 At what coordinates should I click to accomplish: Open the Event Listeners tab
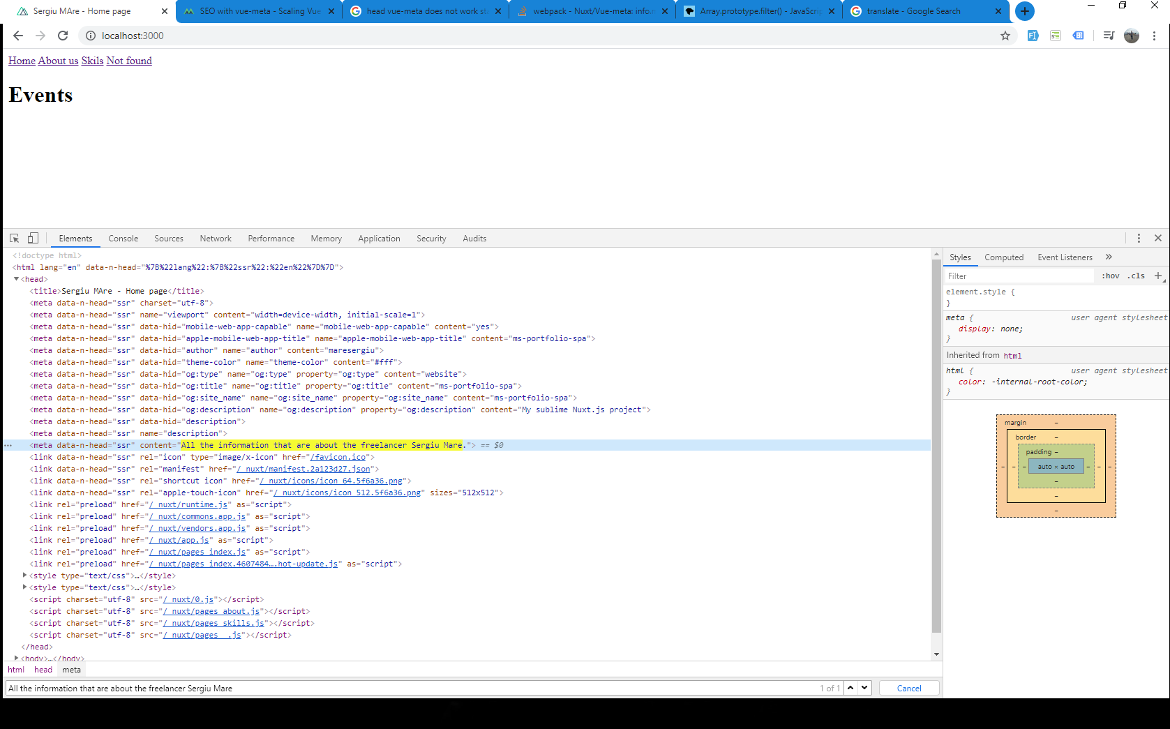click(x=1065, y=257)
